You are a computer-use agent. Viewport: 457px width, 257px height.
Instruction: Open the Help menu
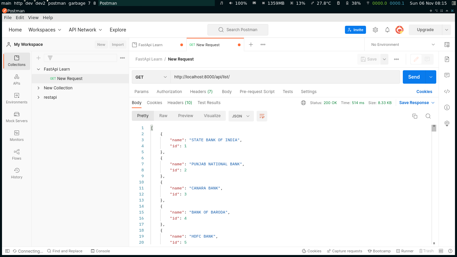[48, 17]
